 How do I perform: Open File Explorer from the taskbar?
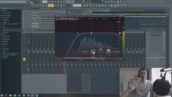tap(10, 95)
